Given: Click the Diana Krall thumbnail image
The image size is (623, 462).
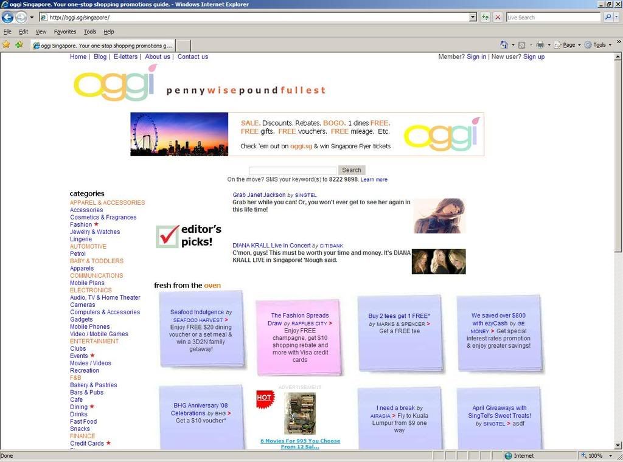Looking at the screenshot, I should pyautogui.click(x=439, y=261).
